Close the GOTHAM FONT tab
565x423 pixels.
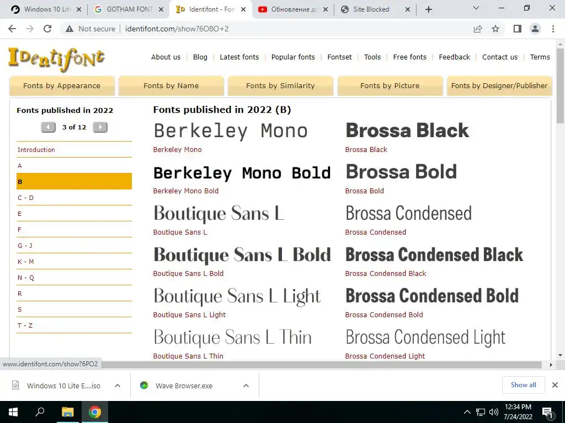(162, 9)
